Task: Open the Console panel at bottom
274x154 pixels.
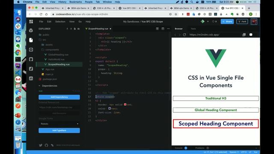Action: 179,148
